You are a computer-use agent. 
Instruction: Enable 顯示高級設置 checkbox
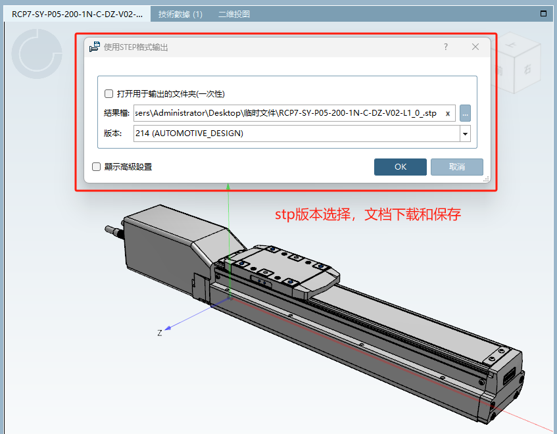pyautogui.click(x=96, y=166)
